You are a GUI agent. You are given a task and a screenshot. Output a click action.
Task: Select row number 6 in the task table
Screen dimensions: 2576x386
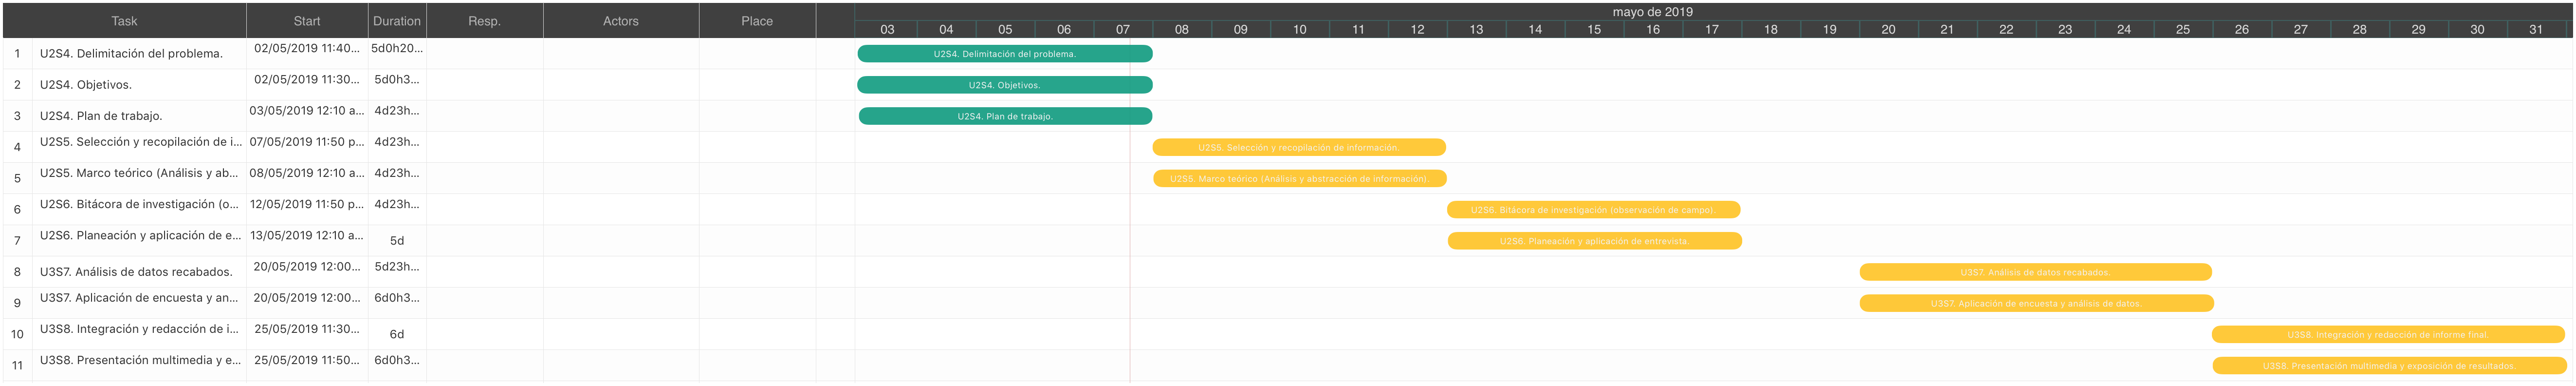(x=17, y=210)
